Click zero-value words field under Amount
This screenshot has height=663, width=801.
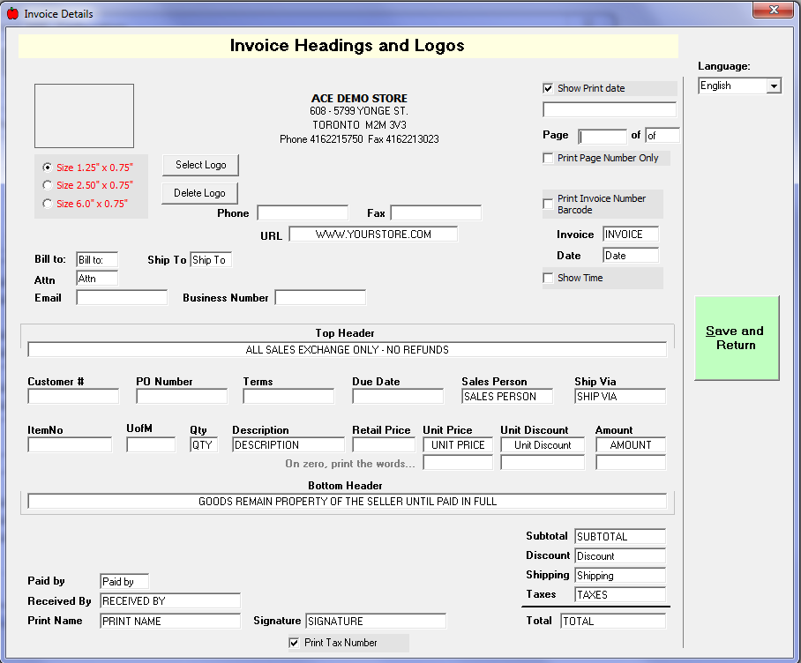click(631, 463)
